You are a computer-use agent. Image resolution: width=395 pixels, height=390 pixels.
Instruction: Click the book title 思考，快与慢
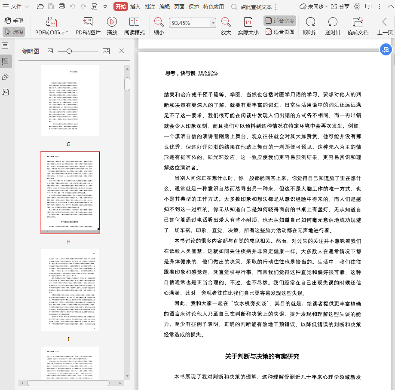(x=180, y=73)
